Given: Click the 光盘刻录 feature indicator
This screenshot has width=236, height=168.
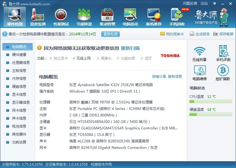Looking at the screenshot, I should 126,58.
